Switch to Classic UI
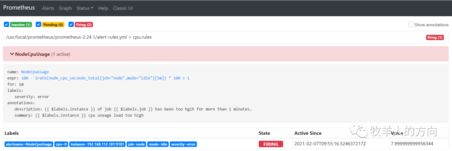Viewport: 452px width, 151px height. pos(123,8)
